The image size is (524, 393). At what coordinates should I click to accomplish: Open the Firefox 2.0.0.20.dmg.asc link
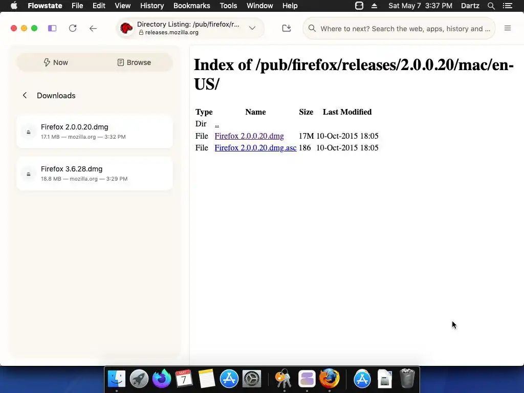[x=255, y=148]
